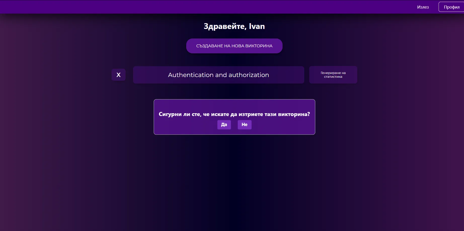Click Генериране на статистика button
The image size is (464, 231).
[333, 75]
